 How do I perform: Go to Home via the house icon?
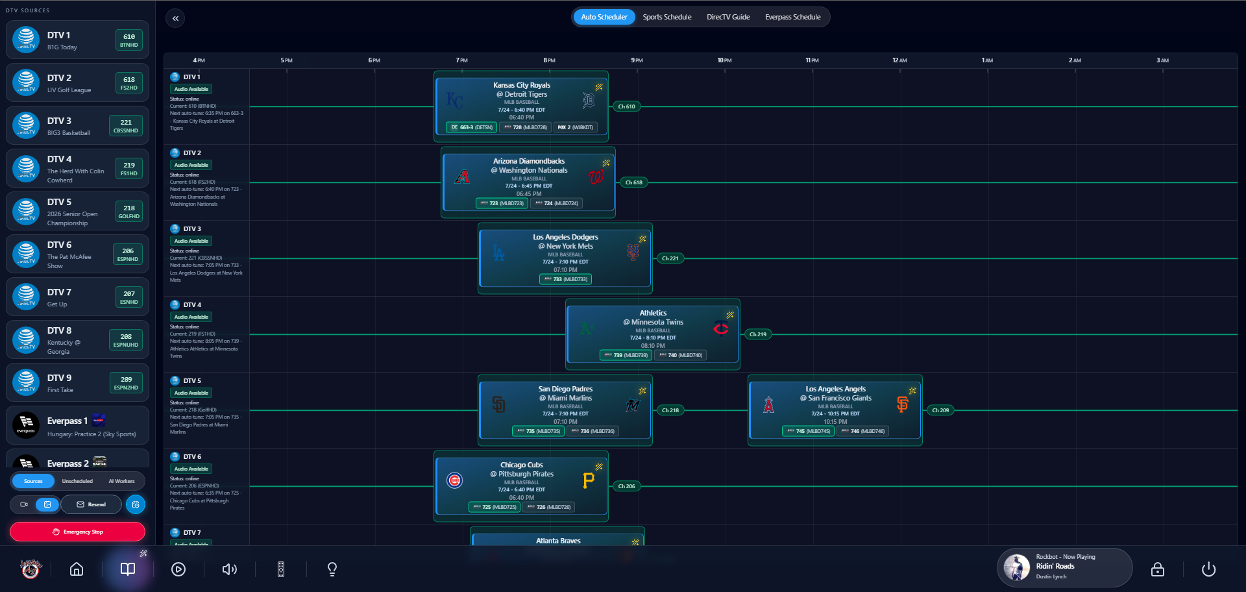coord(77,569)
